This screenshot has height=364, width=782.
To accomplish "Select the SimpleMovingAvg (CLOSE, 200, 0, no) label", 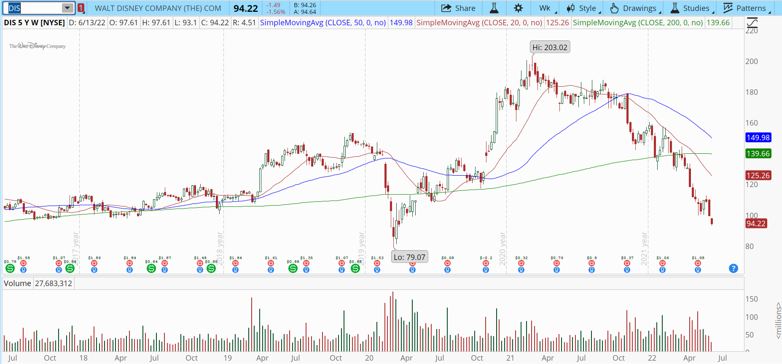I will (638, 23).
